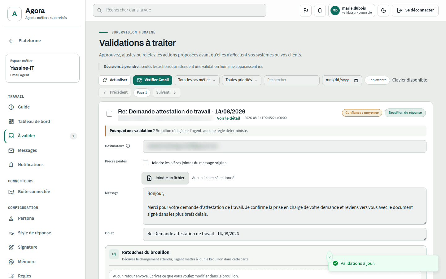Open the Voir le détail link
This screenshot has width=446, height=279.
point(228,118)
